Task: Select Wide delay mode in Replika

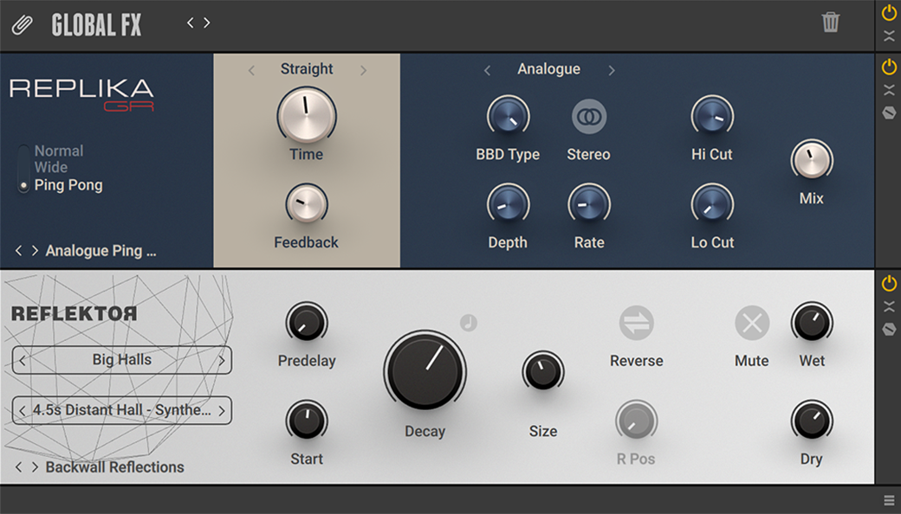Action: [50, 168]
